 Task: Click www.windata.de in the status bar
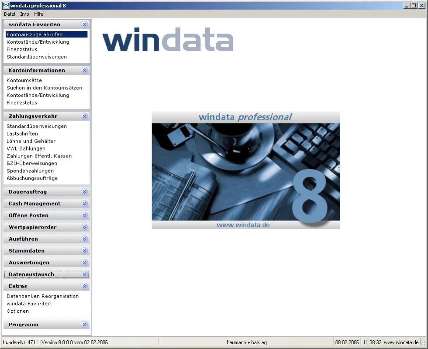pos(401,342)
